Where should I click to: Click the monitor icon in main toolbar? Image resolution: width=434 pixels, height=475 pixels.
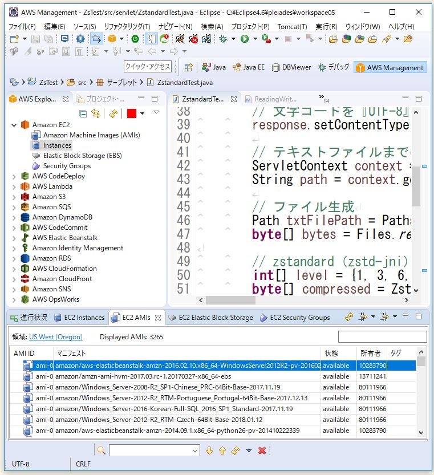[x=64, y=39]
